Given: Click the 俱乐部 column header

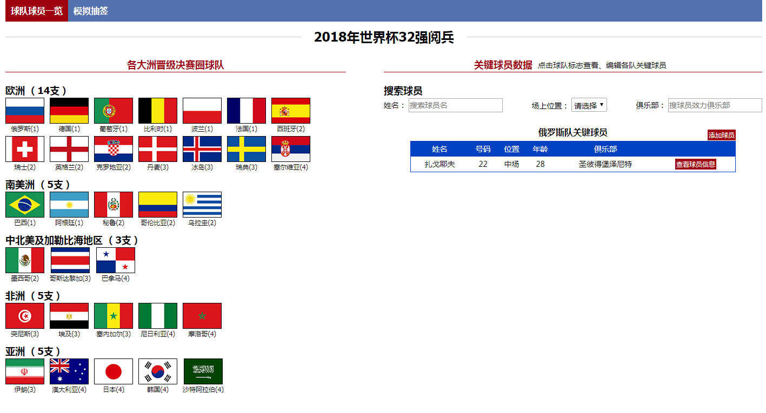Looking at the screenshot, I should 605,149.
